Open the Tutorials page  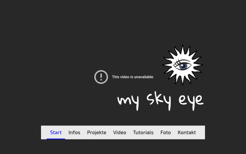click(143, 133)
